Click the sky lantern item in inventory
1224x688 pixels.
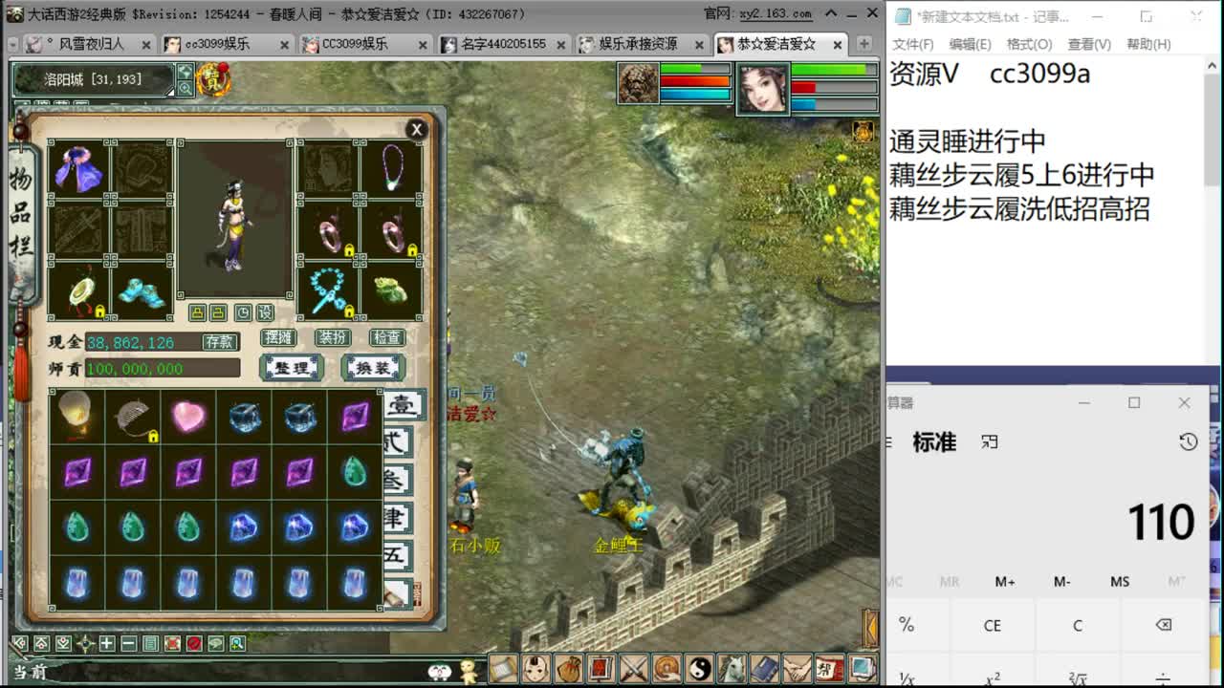tap(76, 416)
